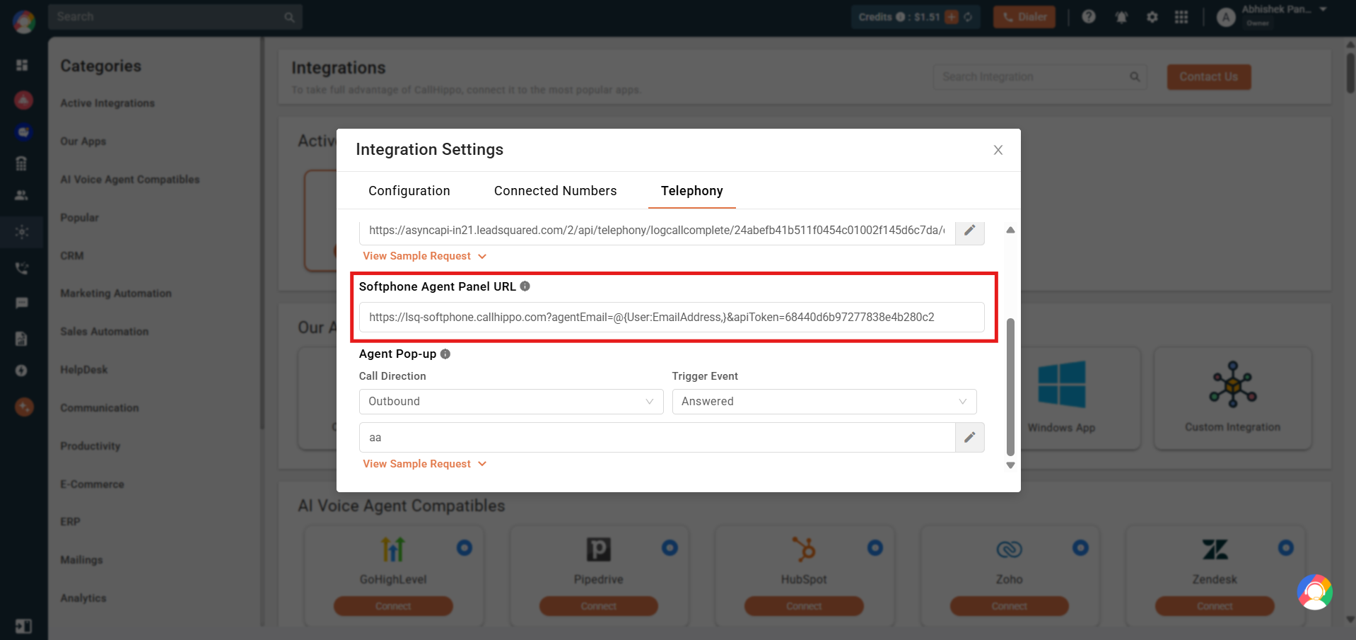Screen dimensions: 1356x640
Task: Select the Telephony tab
Action: tap(691, 191)
